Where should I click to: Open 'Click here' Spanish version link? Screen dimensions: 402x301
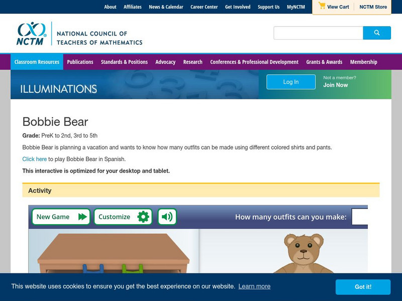(x=35, y=159)
